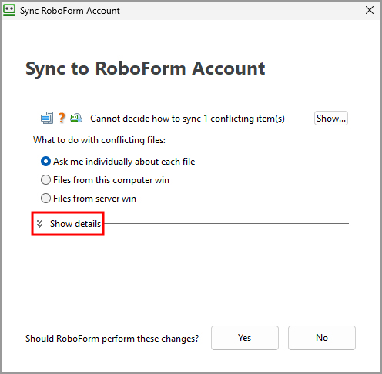This screenshot has height=374, width=382.
Task: Click the double chevron beside Show details
Action: point(39,224)
